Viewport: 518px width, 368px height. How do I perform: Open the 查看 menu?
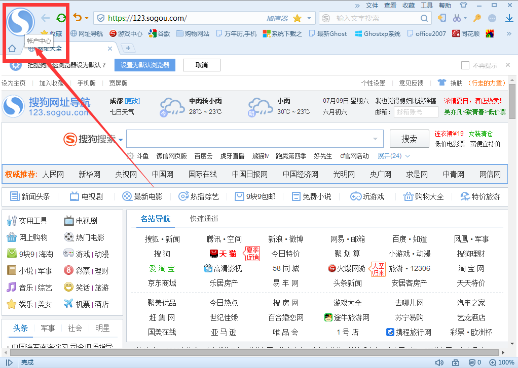pyautogui.click(x=390, y=5)
